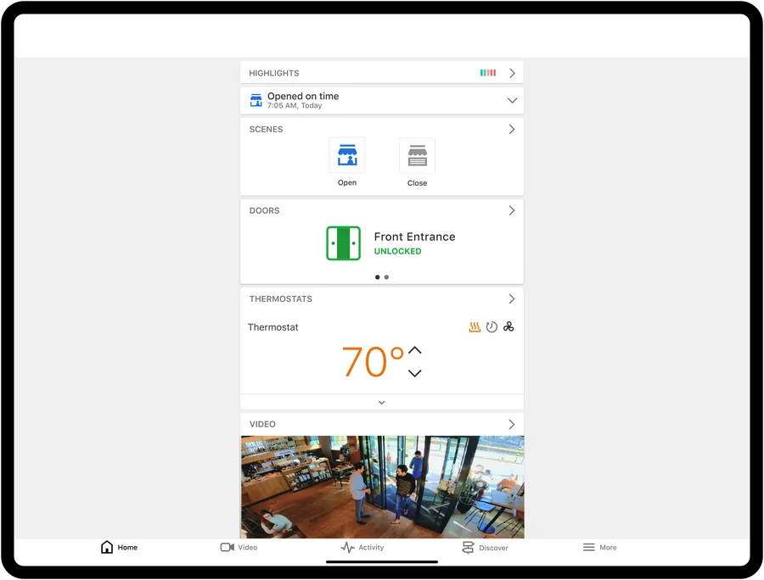The width and height of the screenshot is (764, 580).
Task: Switch to Video tab
Action: coord(239,548)
